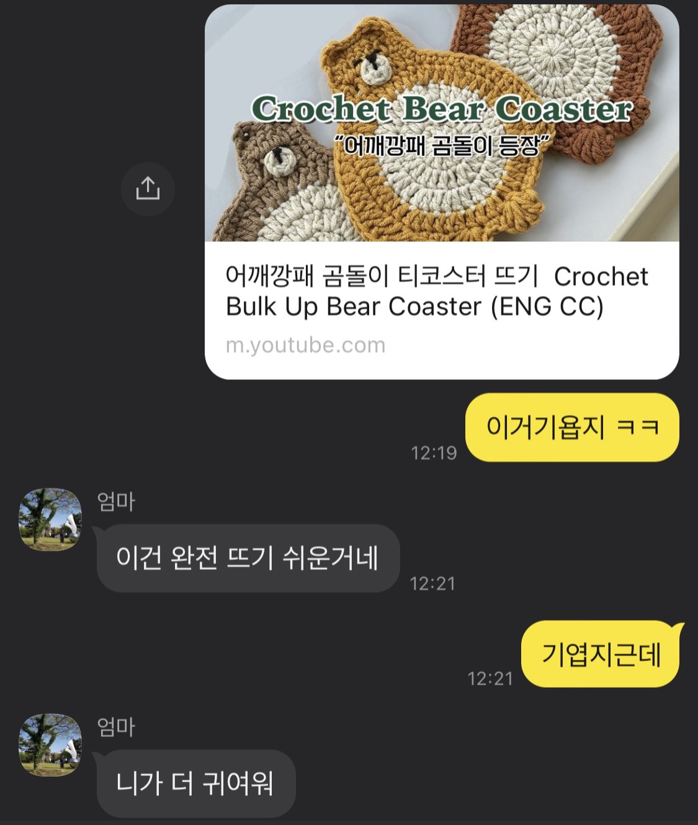Tap the 어깨깡패 곰돌이 등장 subtitle on thumbnail
698x825 pixels.
pos(442,145)
